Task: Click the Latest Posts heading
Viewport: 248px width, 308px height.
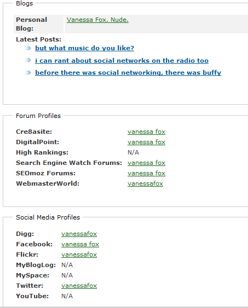Action: click(39, 39)
